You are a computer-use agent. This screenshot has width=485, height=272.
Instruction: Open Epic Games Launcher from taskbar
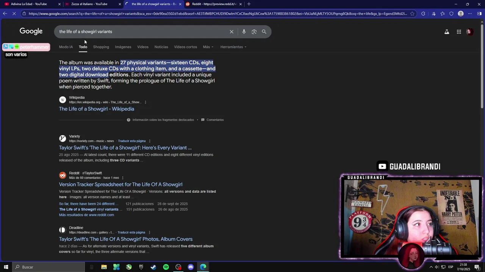pos(141,267)
